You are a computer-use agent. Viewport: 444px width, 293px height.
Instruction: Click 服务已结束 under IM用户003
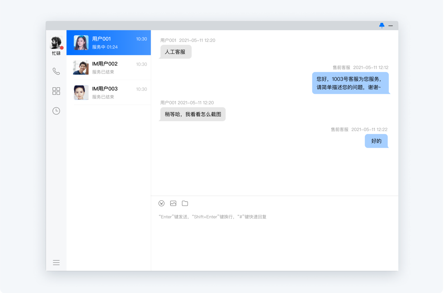pyautogui.click(x=103, y=97)
